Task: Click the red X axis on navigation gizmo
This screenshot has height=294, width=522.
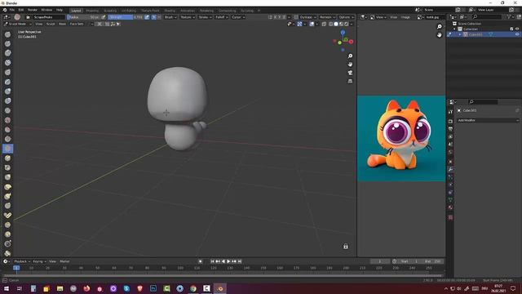Action: tap(351, 42)
